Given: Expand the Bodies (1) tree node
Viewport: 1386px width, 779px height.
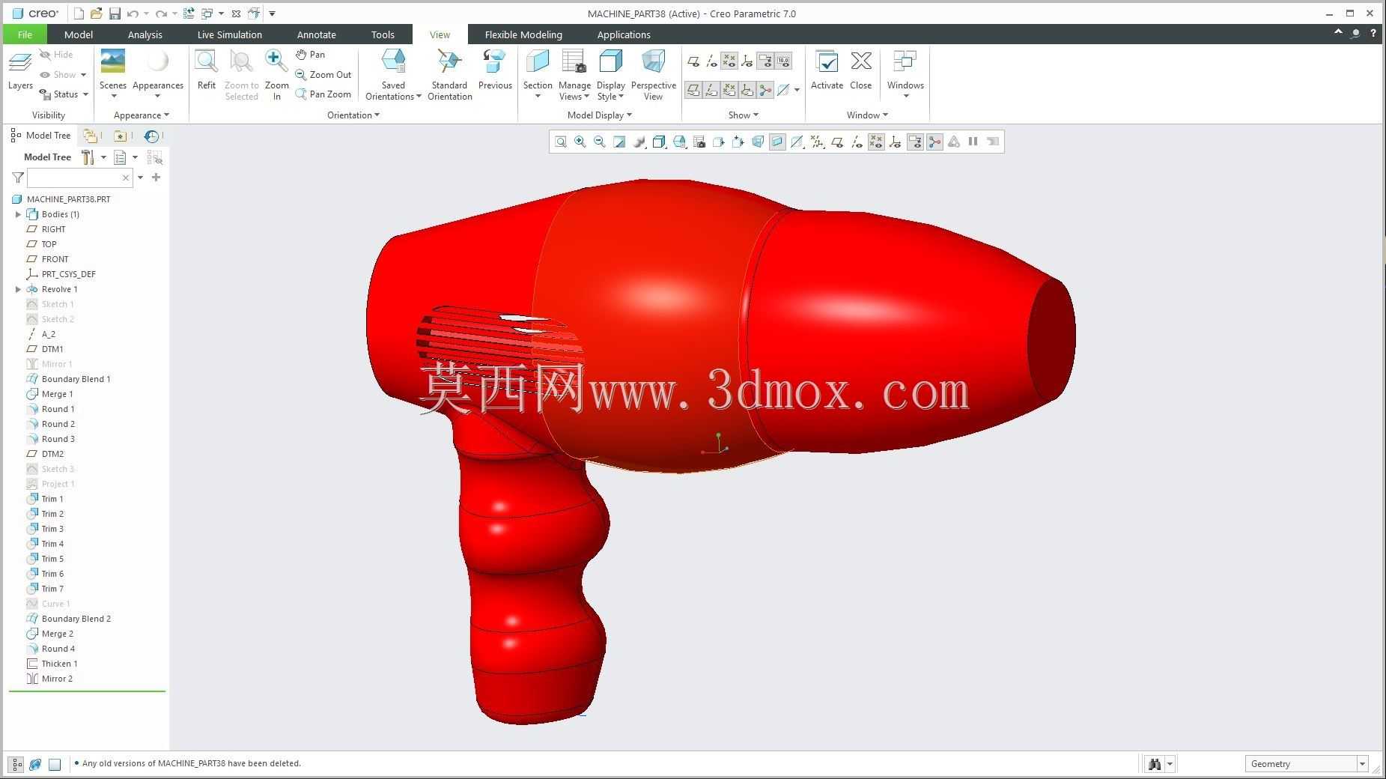Looking at the screenshot, I should point(18,214).
